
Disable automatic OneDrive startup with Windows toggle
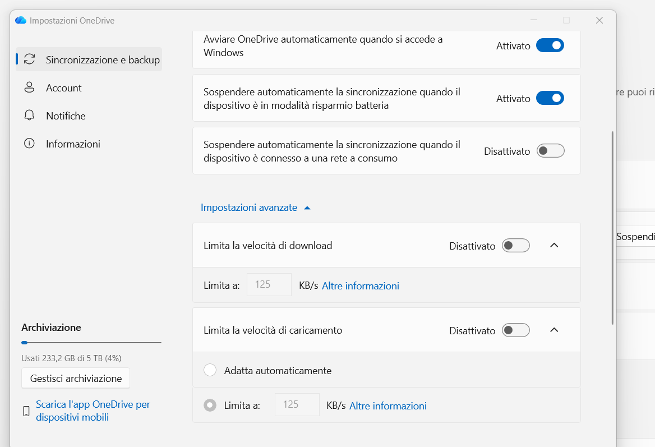click(x=550, y=45)
